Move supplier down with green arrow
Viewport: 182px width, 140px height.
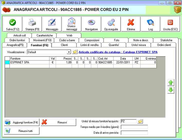[171, 90]
